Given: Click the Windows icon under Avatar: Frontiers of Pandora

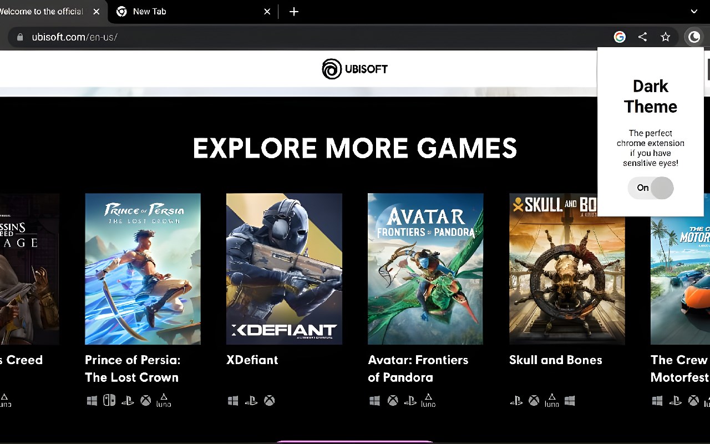Looking at the screenshot, I should (x=375, y=401).
